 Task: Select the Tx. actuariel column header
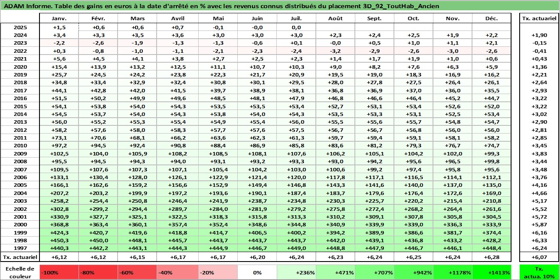pyautogui.click(x=539, y=18)
